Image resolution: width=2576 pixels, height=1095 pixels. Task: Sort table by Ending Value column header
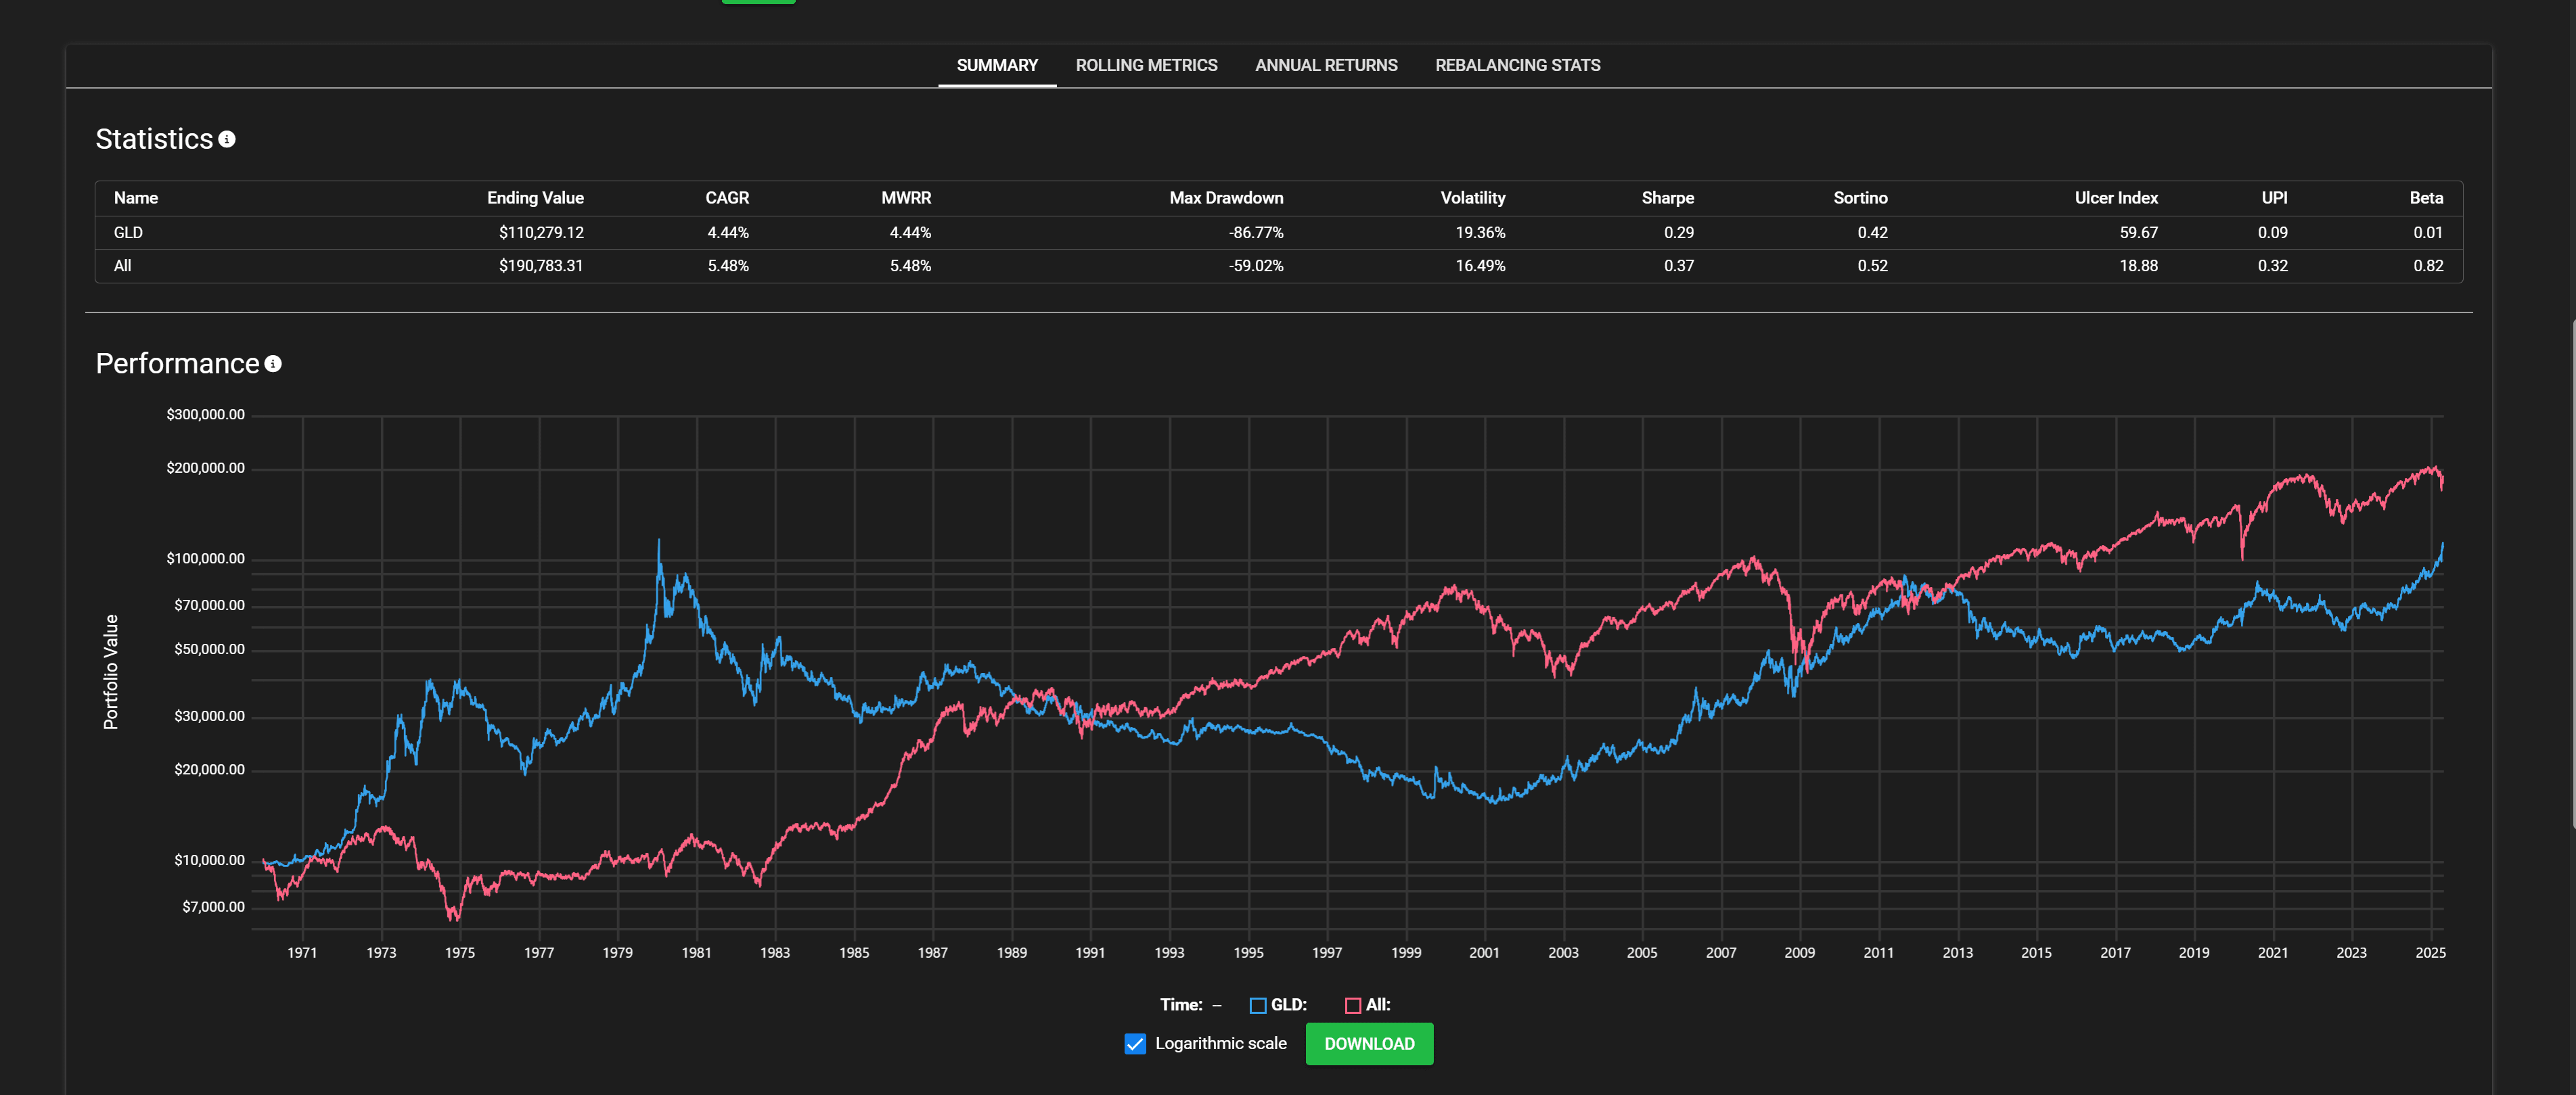click(535, 198)
